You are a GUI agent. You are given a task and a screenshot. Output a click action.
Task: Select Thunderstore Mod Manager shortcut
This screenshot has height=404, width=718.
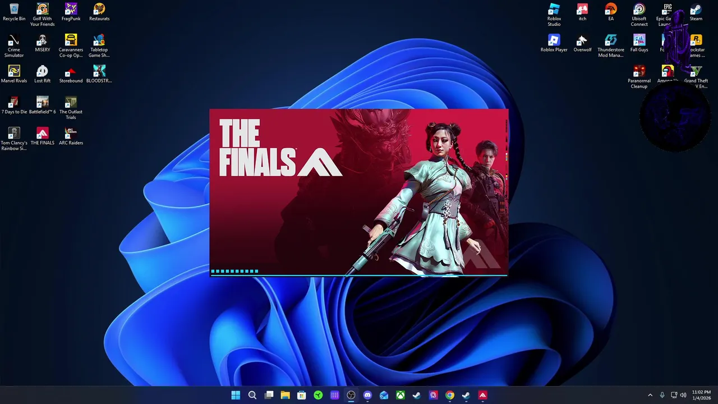611,46
